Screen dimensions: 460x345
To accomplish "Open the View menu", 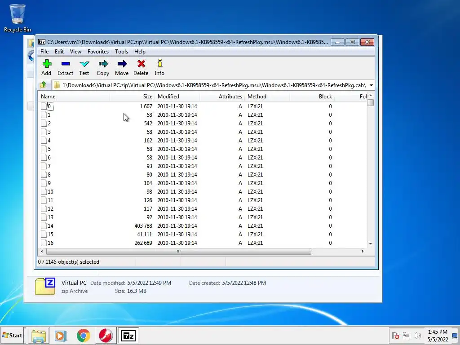I will click(75, 52).
